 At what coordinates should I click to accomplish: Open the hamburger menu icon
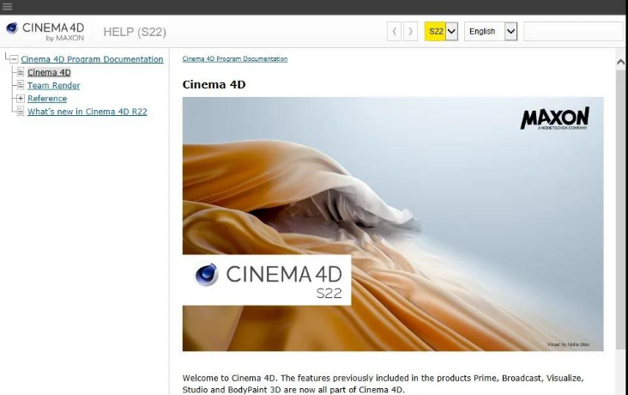pyautogui.click(x=7, y=6)
